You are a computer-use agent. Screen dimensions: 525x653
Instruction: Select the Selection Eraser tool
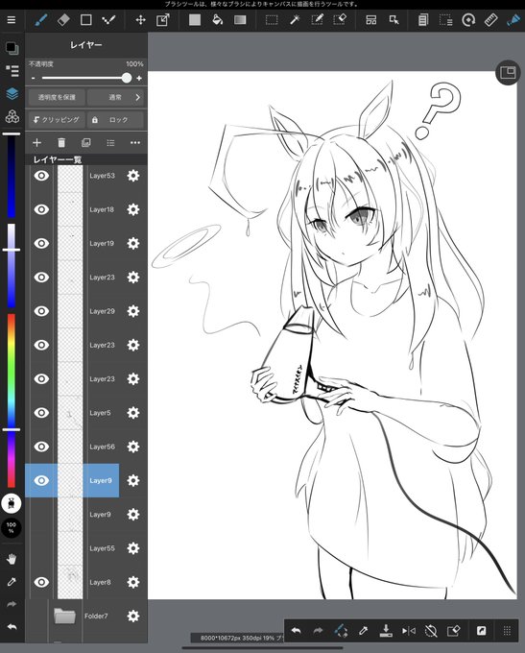coord(340,20)
